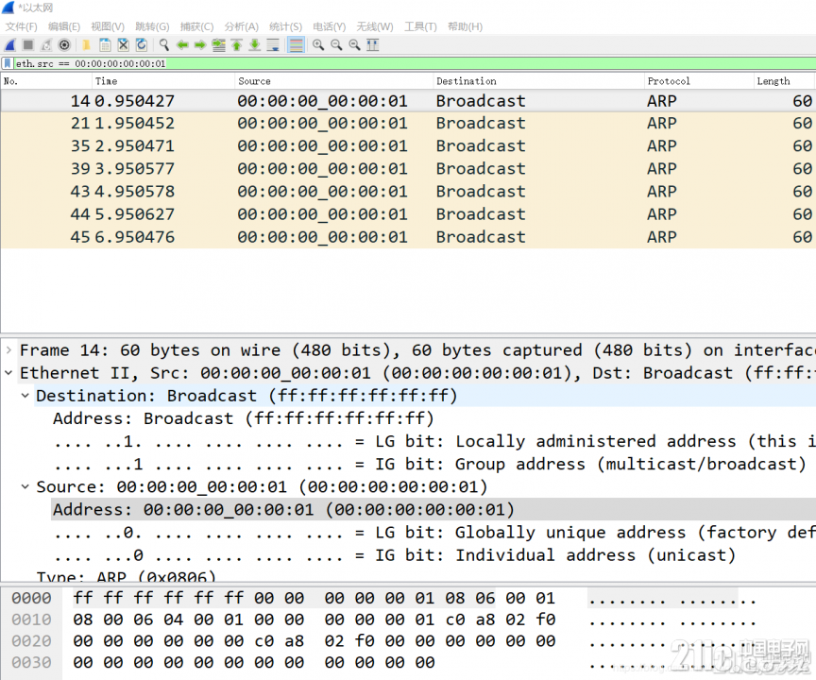Collapse the Destination: Broadcast node
816x680 pixels.
coord(25,396)
